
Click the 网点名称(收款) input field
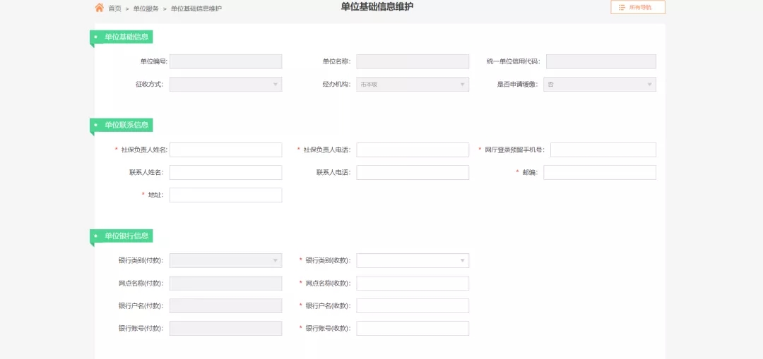pyautogui.click(x=412, y=284)
